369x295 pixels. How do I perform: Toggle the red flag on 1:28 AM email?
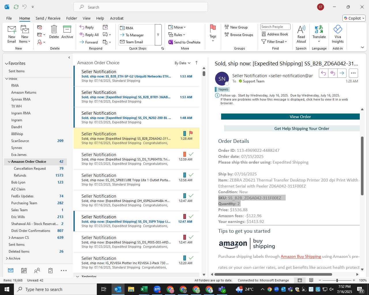[191, 133]
